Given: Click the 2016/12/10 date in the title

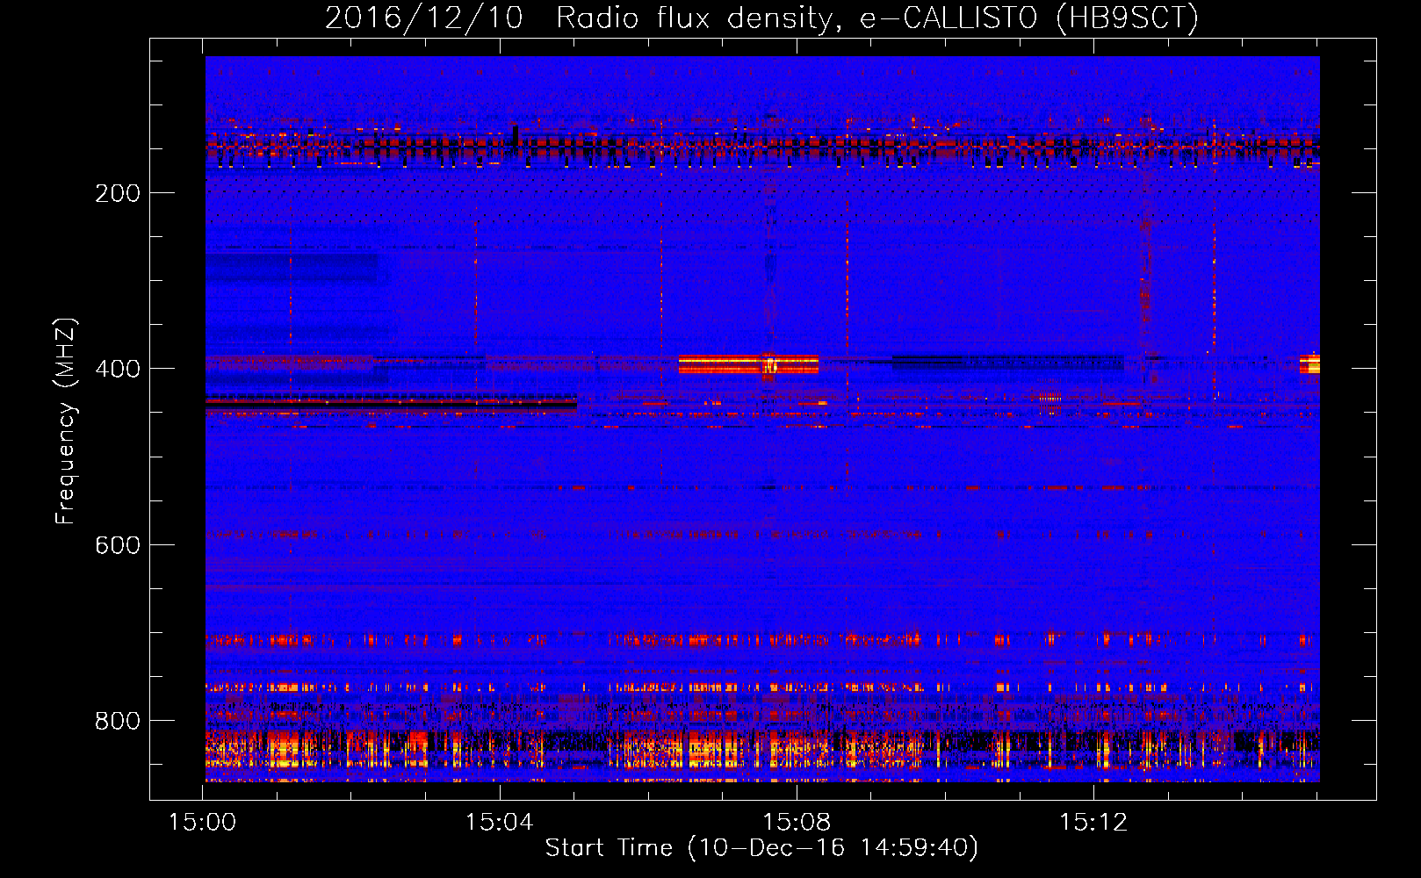Looking at the screenshot, I should 424,18.
